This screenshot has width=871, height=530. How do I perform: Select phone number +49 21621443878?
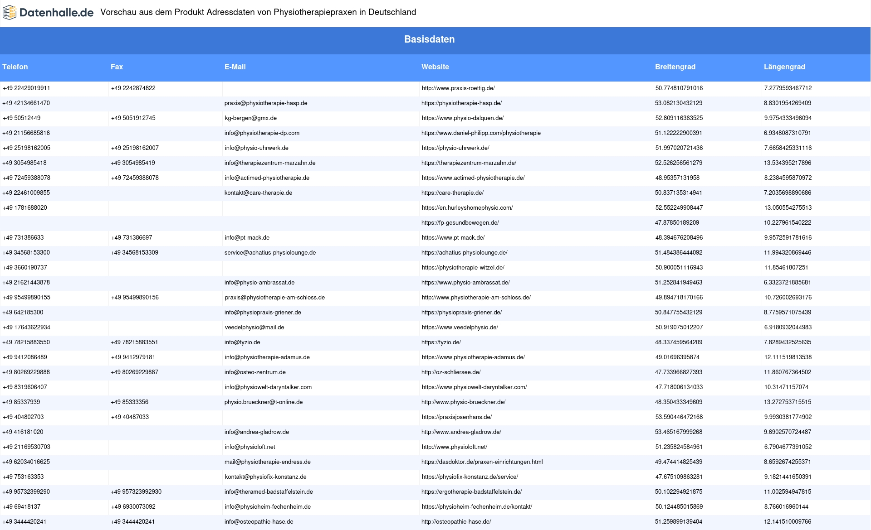coord(26,283)
